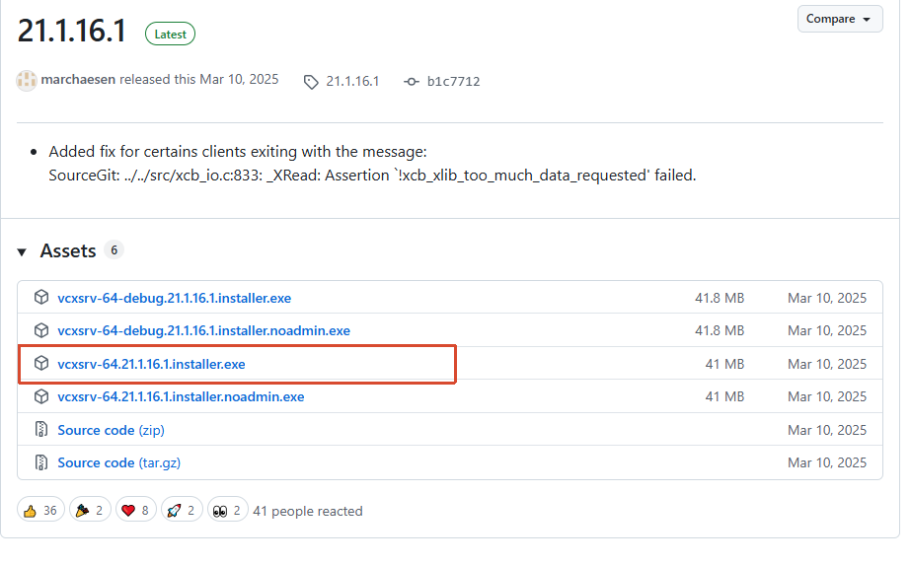Viewport: 911px width, 565px height.
Task: Click the Assets heading
Action: [x=68, y=250]
